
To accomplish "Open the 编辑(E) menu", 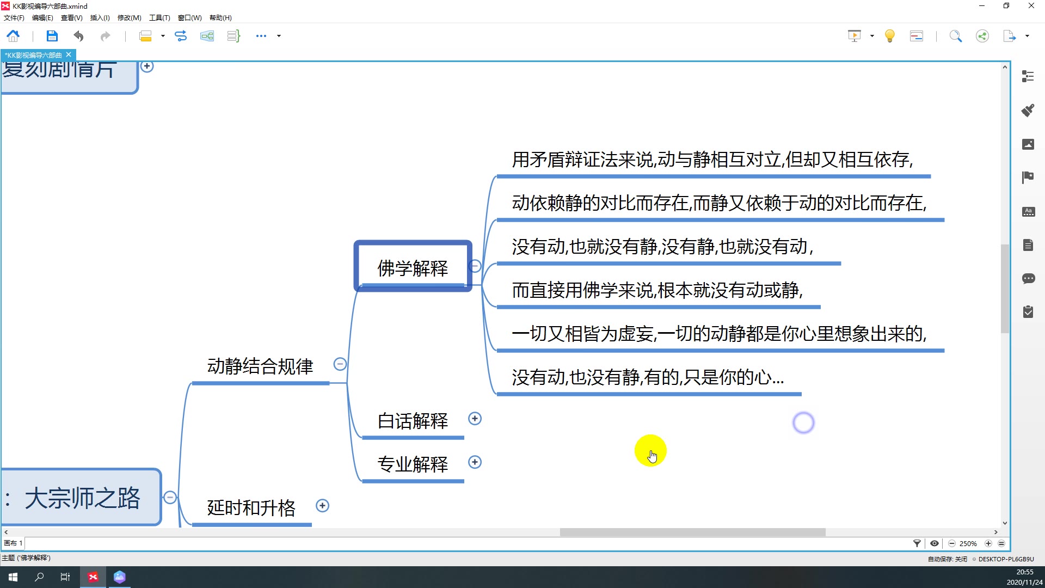I will pyautogui.click(x=42, y=18).
